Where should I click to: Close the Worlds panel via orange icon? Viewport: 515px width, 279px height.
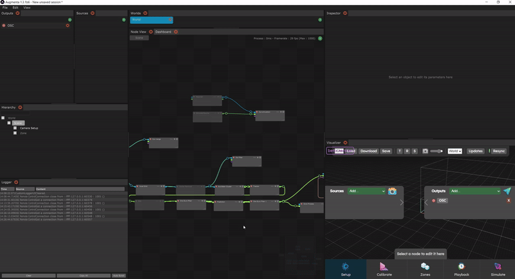click(145, 13)
